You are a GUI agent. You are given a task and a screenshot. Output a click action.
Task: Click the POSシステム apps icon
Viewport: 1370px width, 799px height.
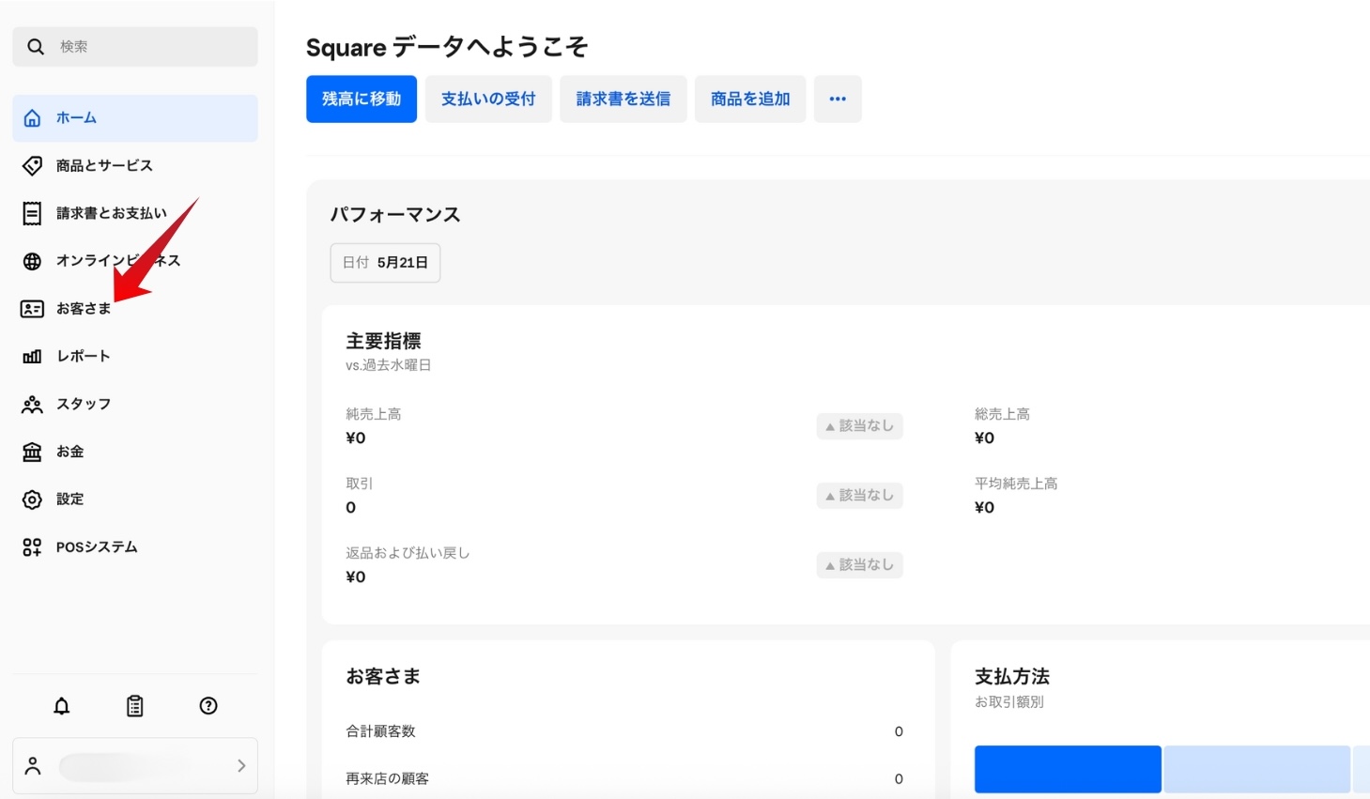(32, 547)
